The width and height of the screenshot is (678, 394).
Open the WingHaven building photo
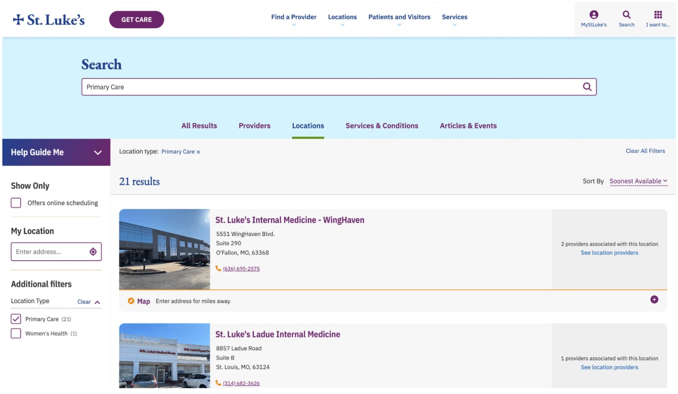click(165, 249)
